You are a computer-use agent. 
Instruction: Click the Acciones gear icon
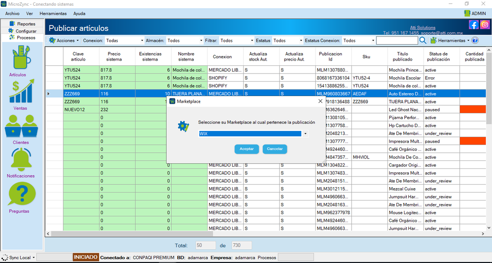(52, 40)
